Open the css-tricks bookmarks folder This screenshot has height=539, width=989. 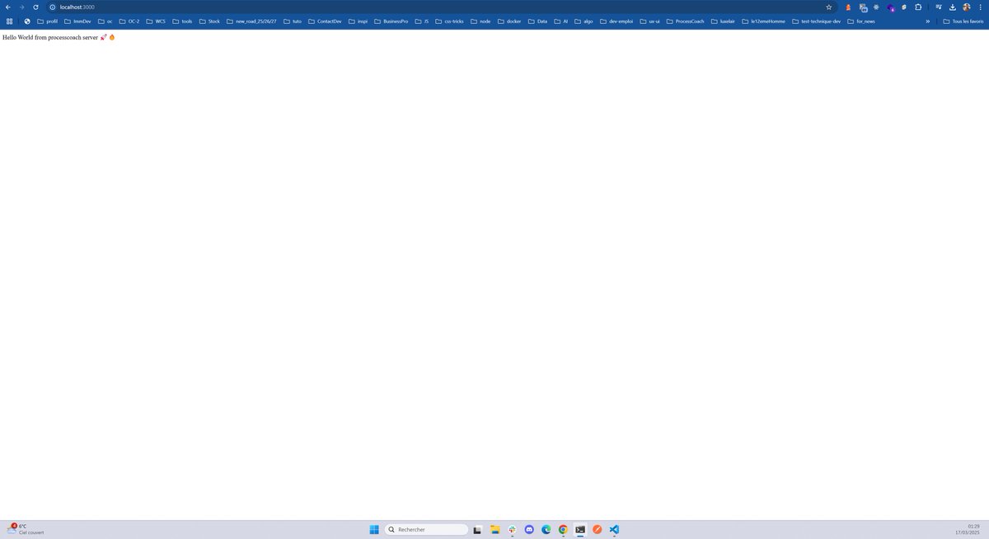(x=449, y=21)
